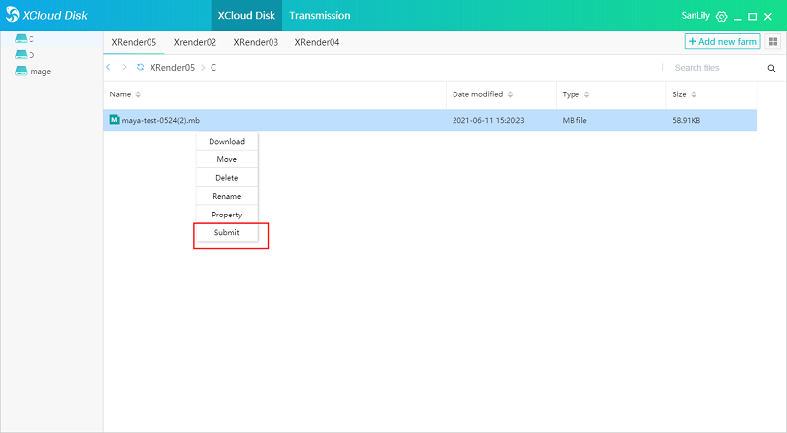The height and width of the screenshot is (433, 787).
Task: Click the Search files input field
Action: 713,68
